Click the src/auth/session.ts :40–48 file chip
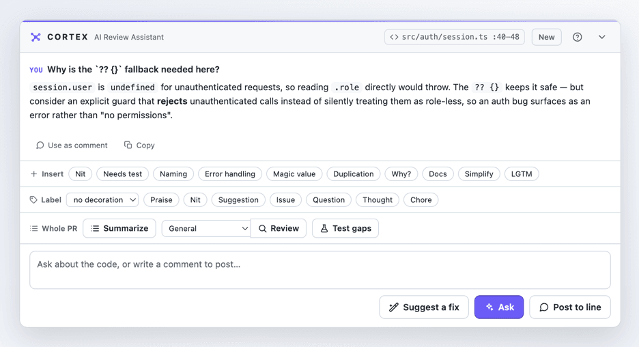Image resolution: width=639 pixels, height=347 pixels. click(455, 37)
